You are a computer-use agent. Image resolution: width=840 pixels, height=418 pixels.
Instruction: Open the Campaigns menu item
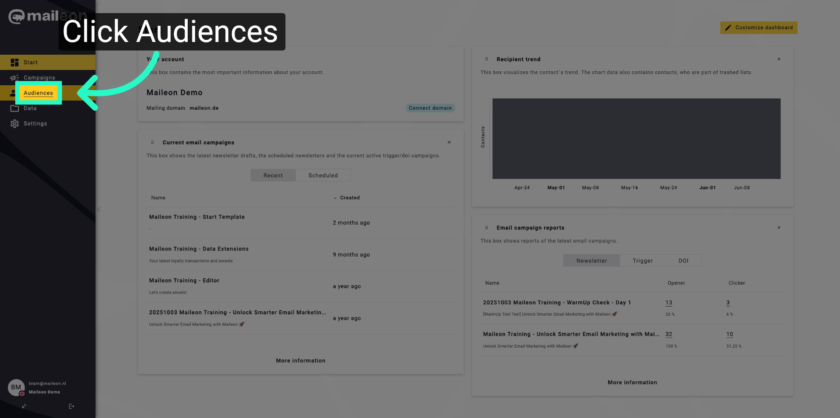coord(39,78)
